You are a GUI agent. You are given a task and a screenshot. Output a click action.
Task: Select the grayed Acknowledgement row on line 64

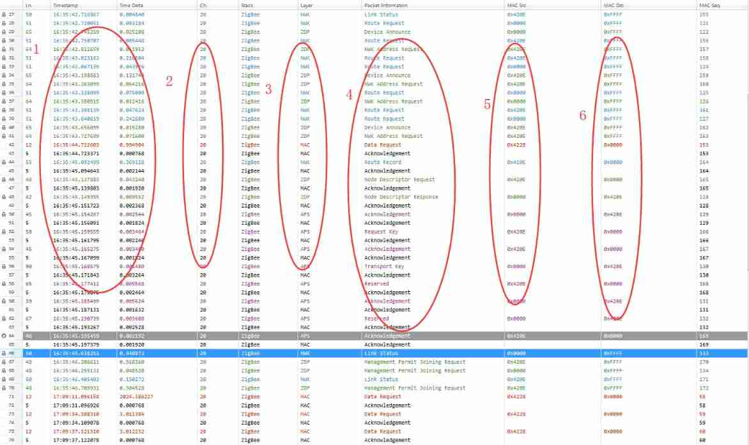click(x=383, y=335)
